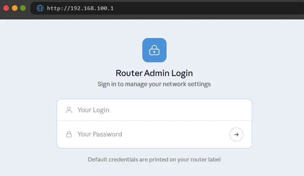304x176 pixels.
Task: Select the http://192.168.100.1 address bar
Action: pos(167,8)
